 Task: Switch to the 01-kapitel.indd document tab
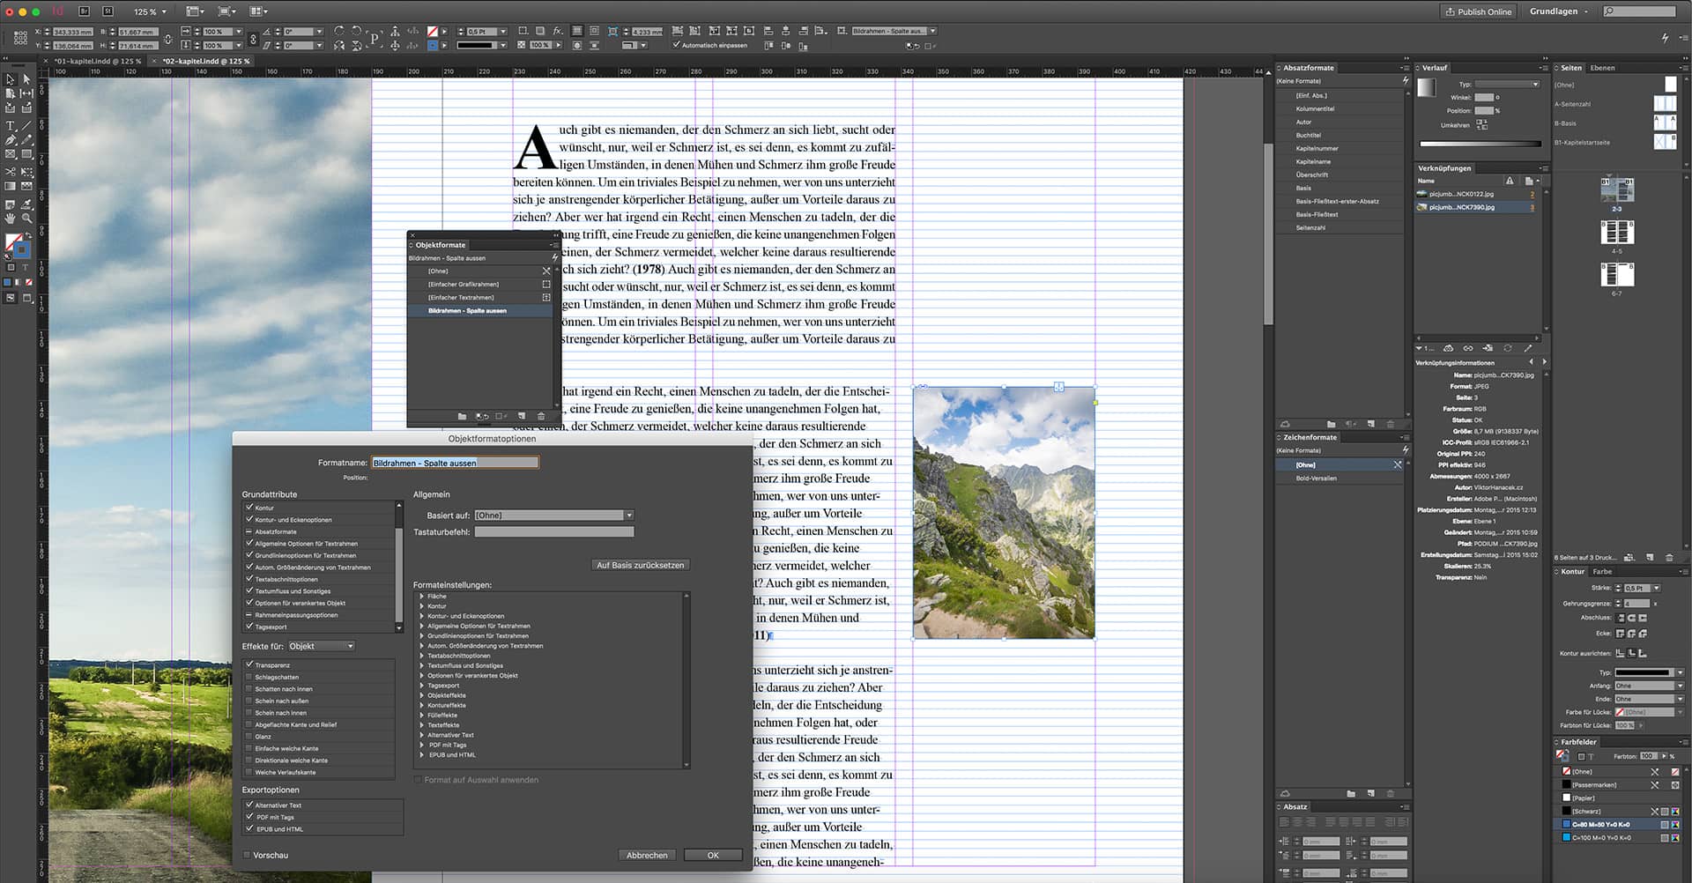[97, 61]
